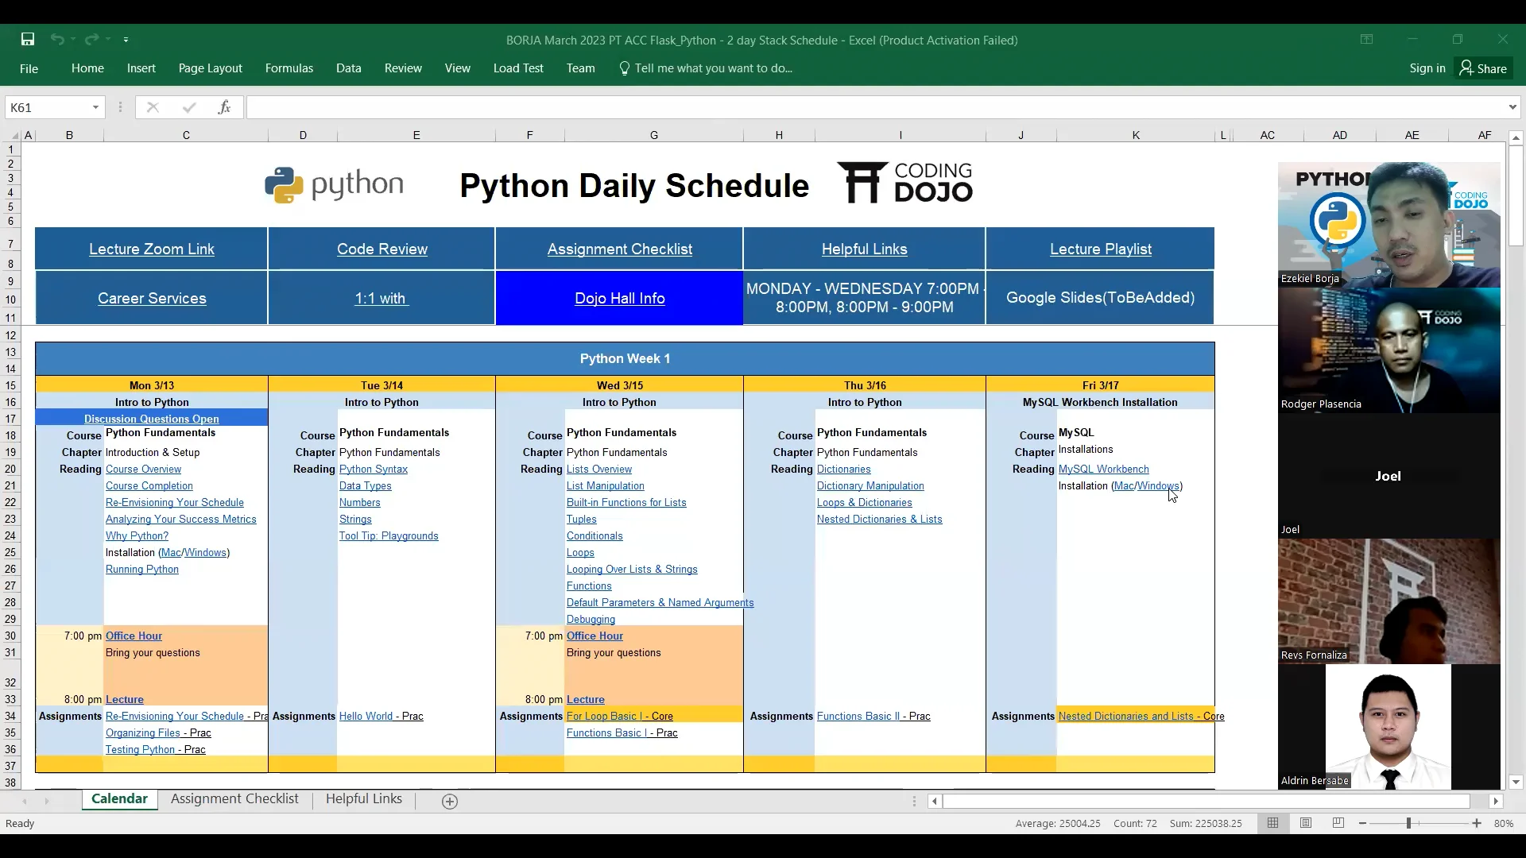Screen dimensions: 1526x858
Task: Toggle Normal view in the status bar
Action: (x=1273, y=823)
